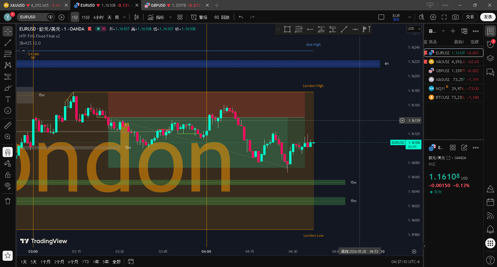Select the 全部 date range
The height and width of the screenshot is (267, 497).
[x=116, y=262]
